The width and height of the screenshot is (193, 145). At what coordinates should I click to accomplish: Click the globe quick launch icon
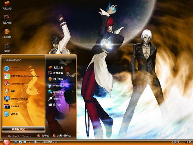[20, 142]
